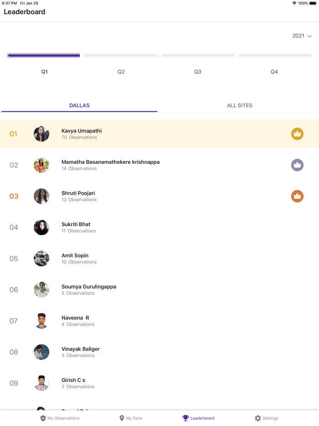Switch to the ALL SITES tab
The height and width of the screenshot is (426, 319).
point(239,105)
